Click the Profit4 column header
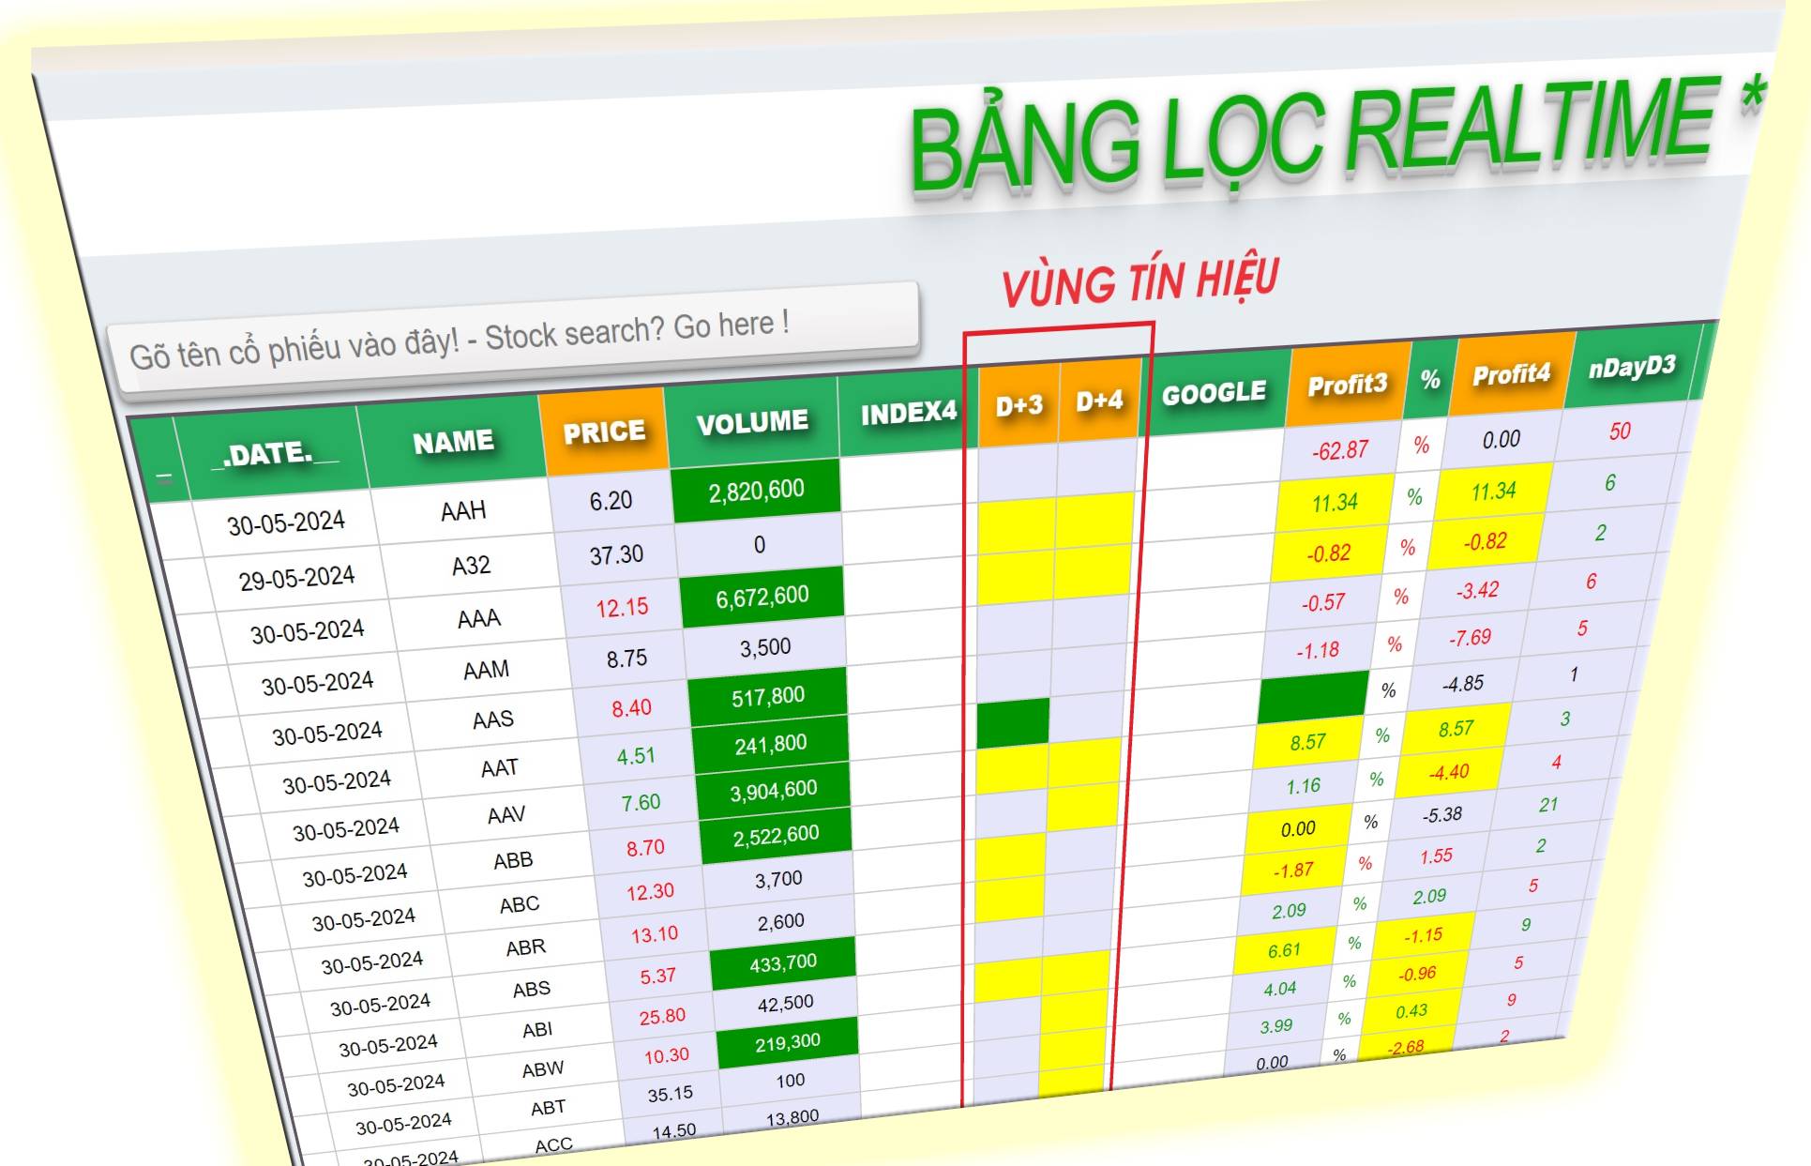Screen dimensions: 1811x1166 click(1510, 374)
